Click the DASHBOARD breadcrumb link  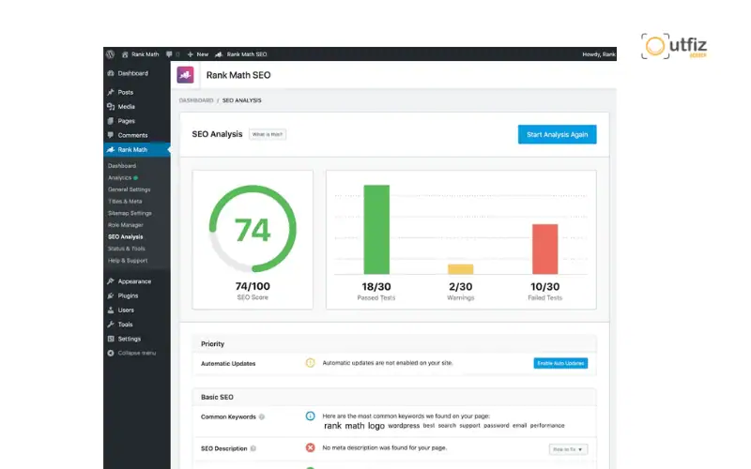click(x=196, y=100)
